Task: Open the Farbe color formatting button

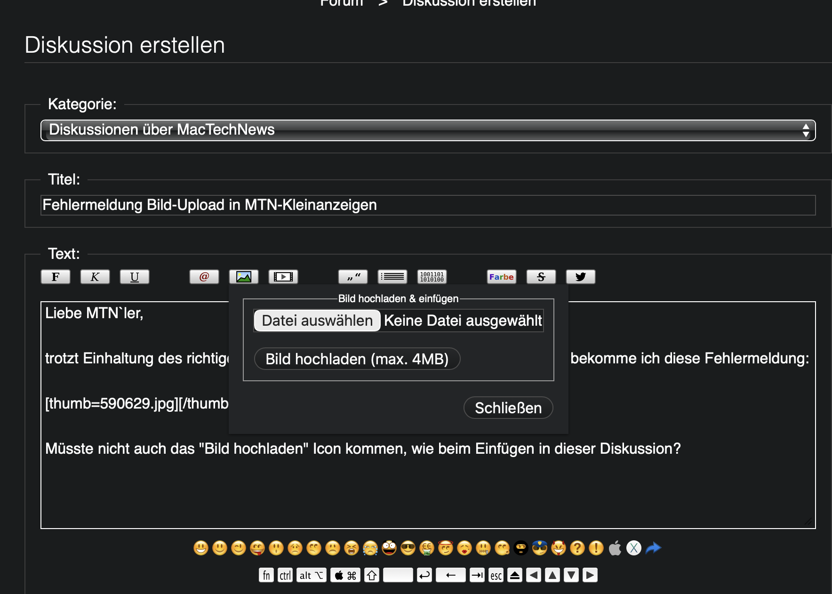Action: click(502, 277)
